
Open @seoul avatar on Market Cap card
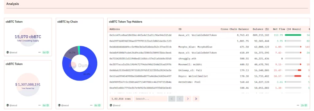(8, 105)
